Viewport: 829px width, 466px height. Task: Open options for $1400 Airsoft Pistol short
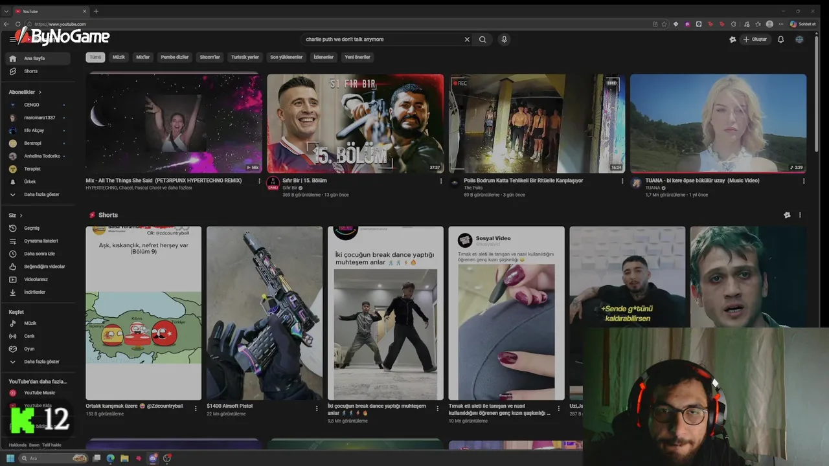point(317,408)
